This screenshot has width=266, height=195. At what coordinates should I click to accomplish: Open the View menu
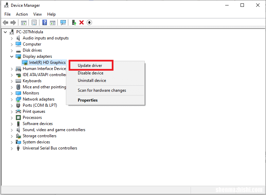(37, 14)
